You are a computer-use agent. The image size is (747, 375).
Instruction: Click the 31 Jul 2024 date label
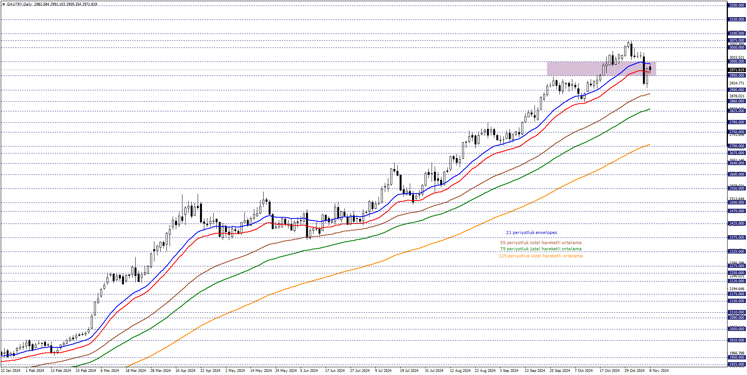pos(434,371)
